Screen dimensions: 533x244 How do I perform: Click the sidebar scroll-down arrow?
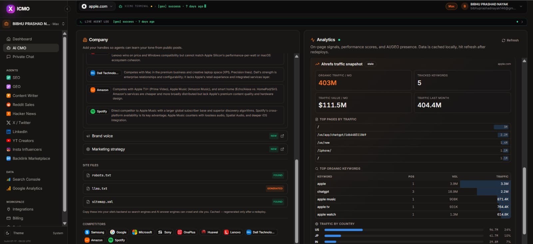[65, 224]
